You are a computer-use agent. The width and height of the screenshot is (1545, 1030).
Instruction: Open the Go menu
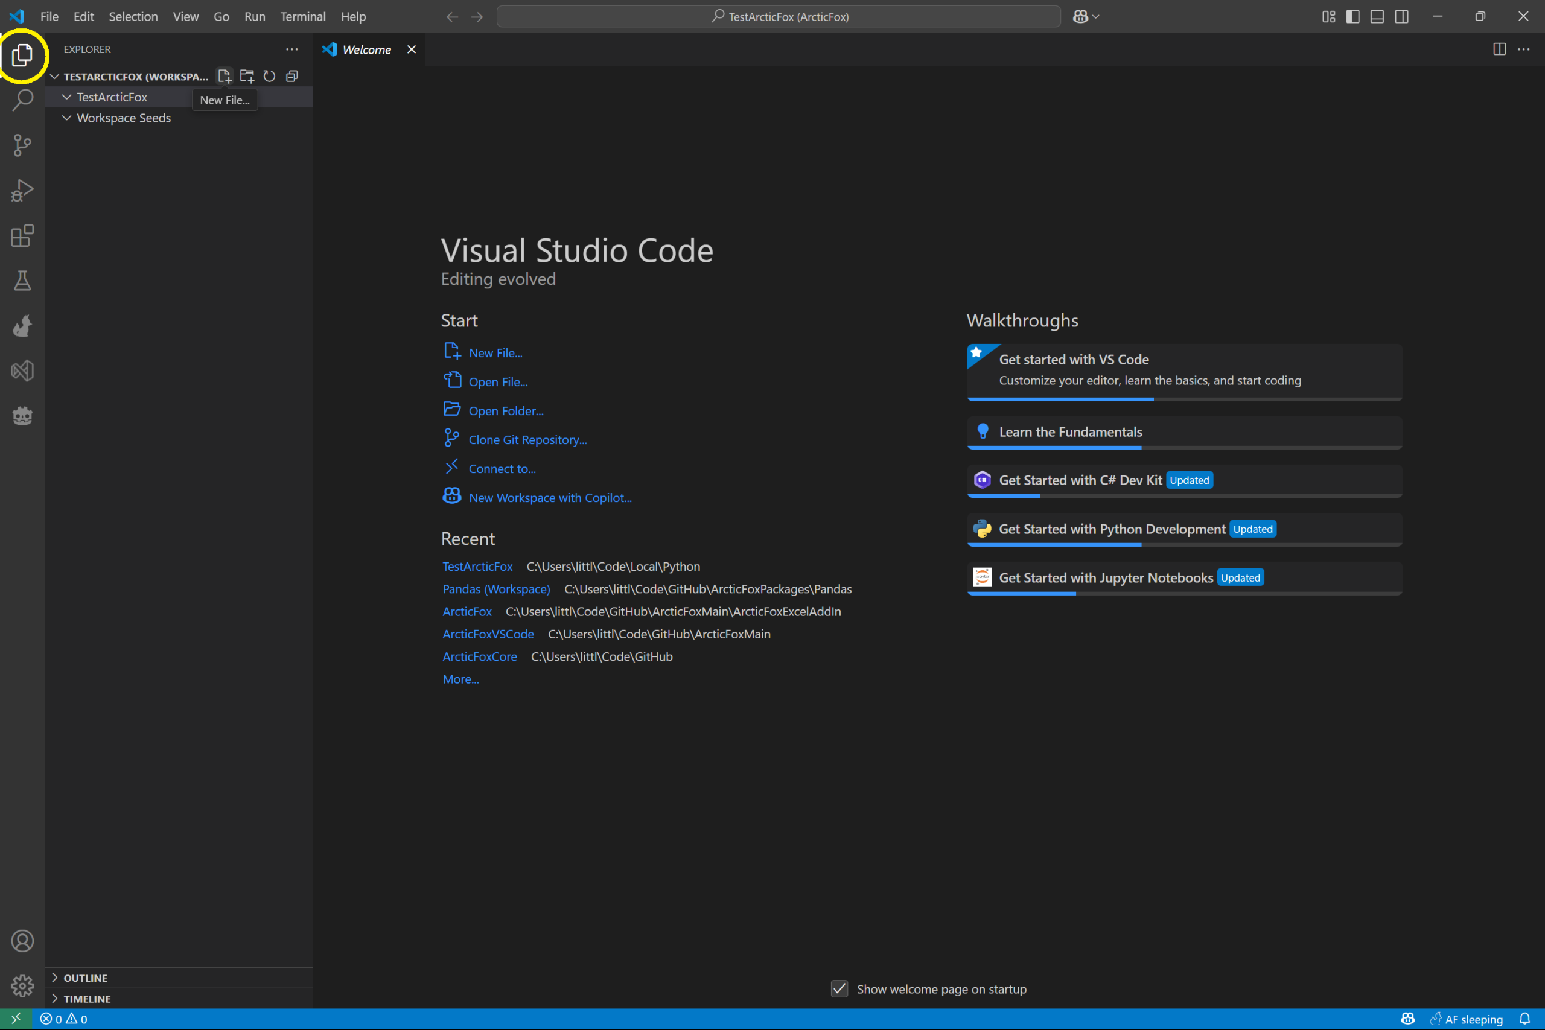tap(221, 17)
